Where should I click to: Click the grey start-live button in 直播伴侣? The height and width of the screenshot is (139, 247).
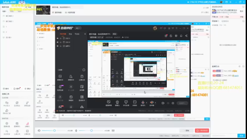coord(182,103)
